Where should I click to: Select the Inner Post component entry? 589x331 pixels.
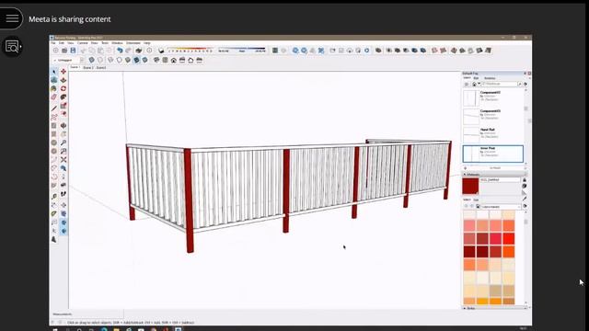(x=493, y=154)
